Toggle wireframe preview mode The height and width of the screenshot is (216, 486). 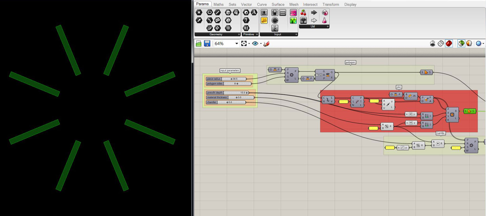pos(441,44)
